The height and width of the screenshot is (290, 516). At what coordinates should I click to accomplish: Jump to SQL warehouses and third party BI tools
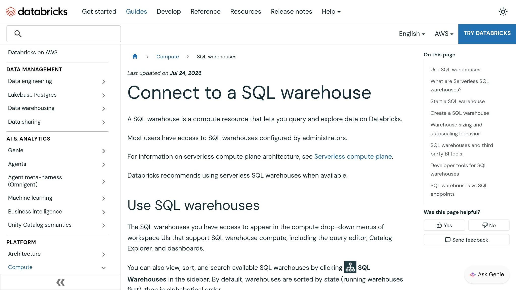point(462,150)
